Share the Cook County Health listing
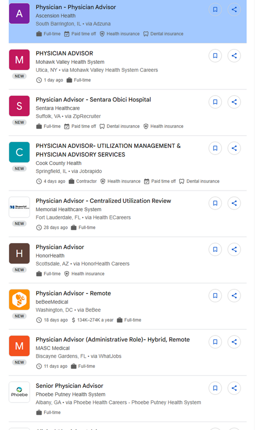This screenshot has height=430, width=255. coord(234,148)
